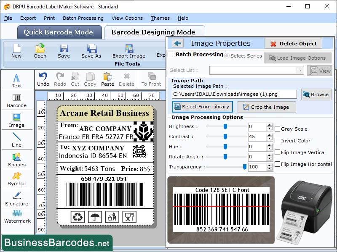This screenshot has width=337, height=252.
Task: Switch to Quick Barcode Mode tab
Action: (x=59, y=32)
